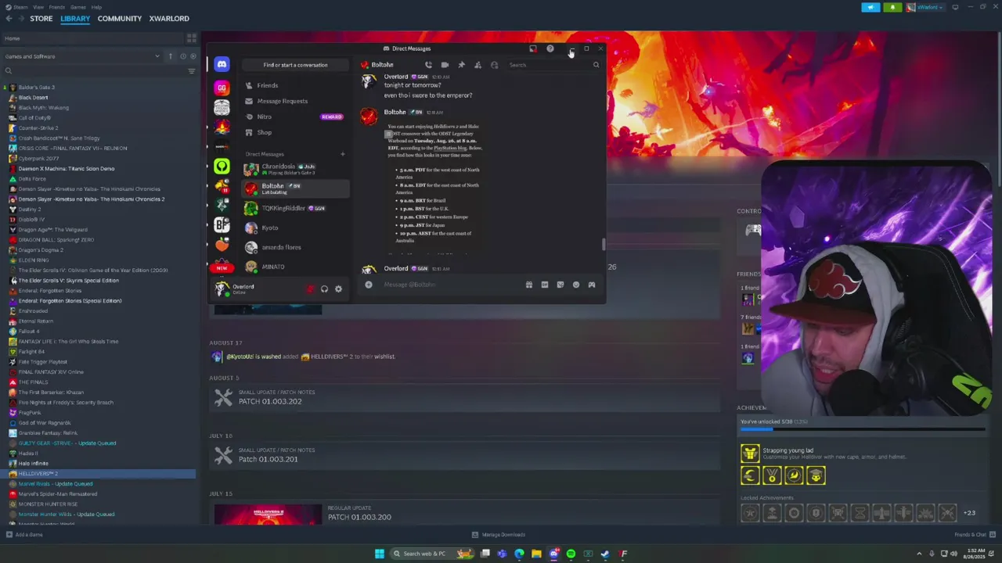Open the PlayStation blog link

coord(450,148)
